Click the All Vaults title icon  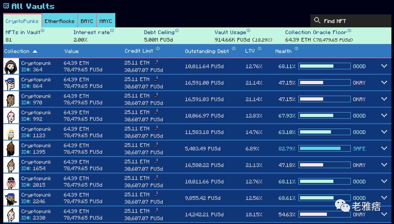pyautogui.click(x=6, y=6)
